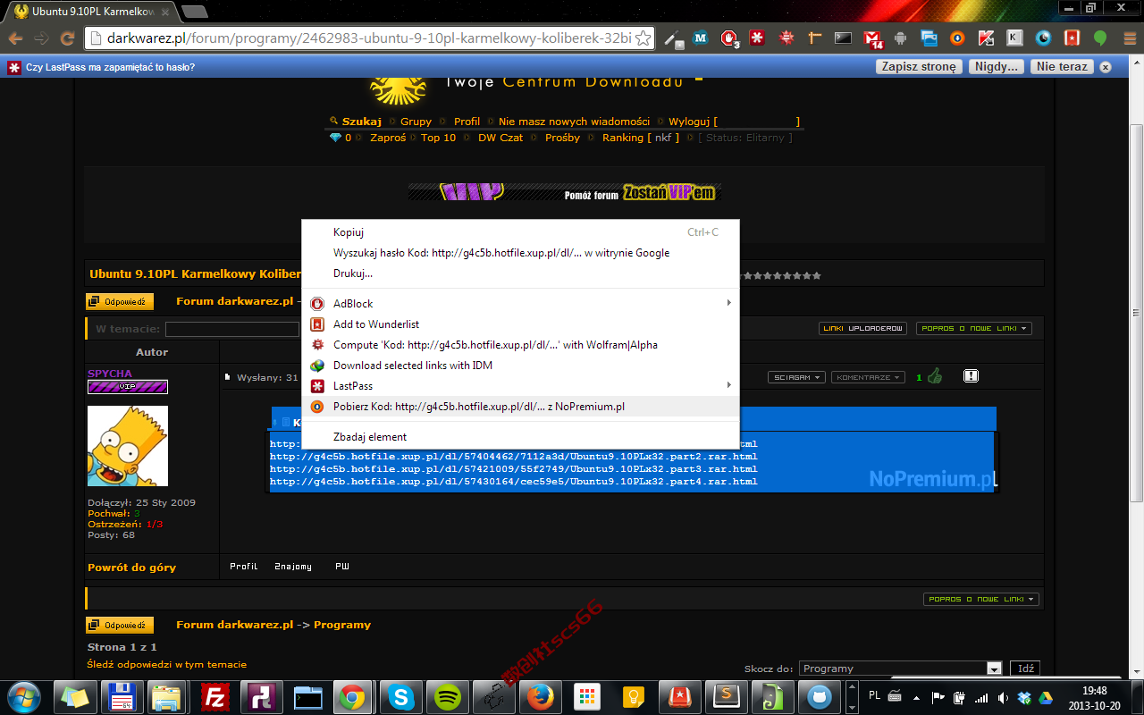Open the Skocz do Programy combo box

[x=901, y=669]
